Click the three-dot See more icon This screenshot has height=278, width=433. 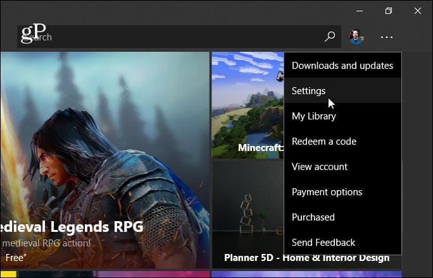click(x=387, y=37)
